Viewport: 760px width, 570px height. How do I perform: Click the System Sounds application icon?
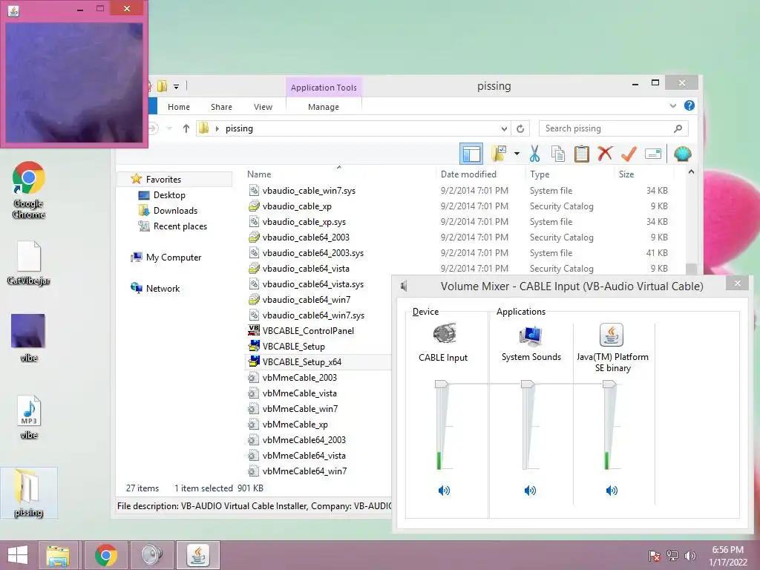[531, 335]
